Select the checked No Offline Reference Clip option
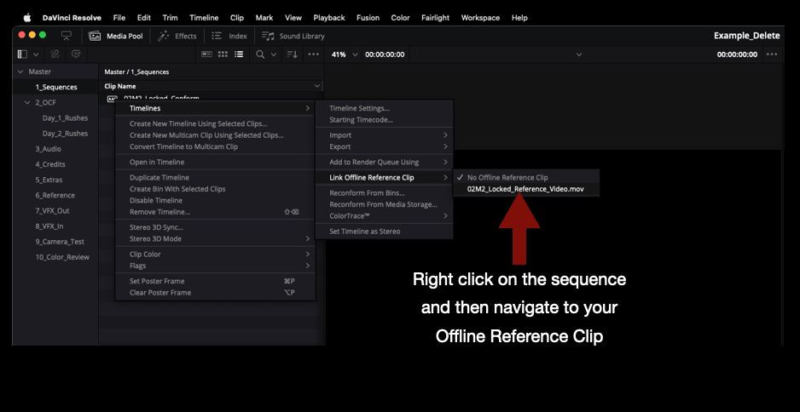Screen dimensions: 800x412 click(526, 178)
